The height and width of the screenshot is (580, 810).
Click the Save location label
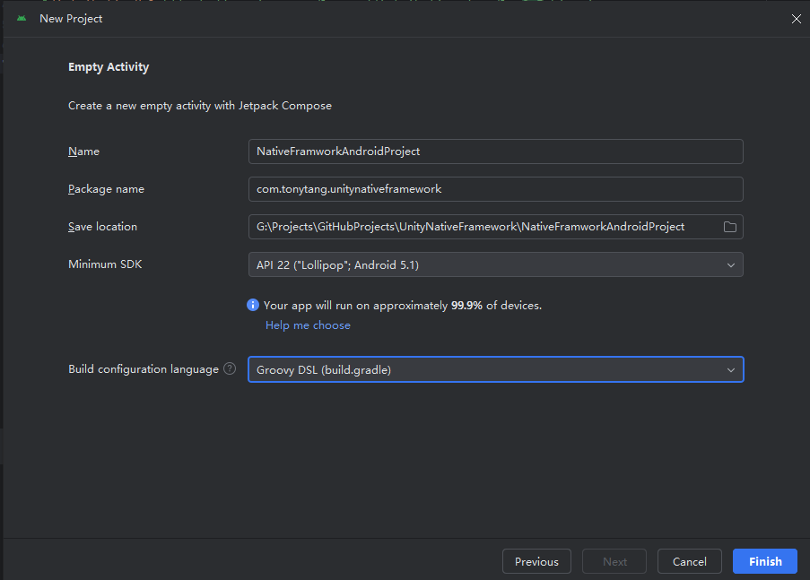point(102,227)
